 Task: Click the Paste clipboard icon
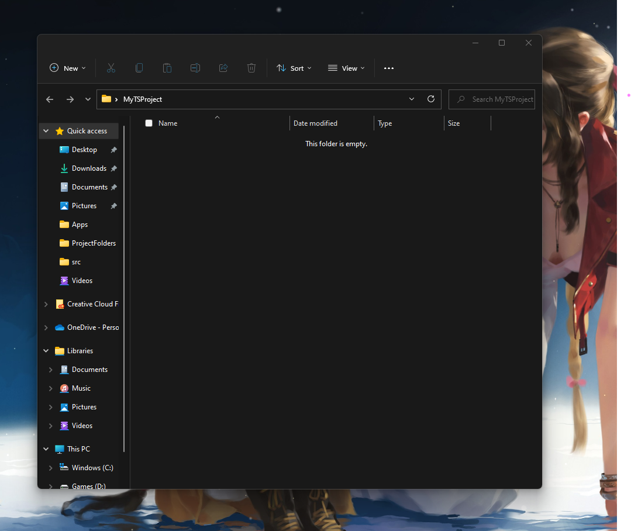point(167,68)
